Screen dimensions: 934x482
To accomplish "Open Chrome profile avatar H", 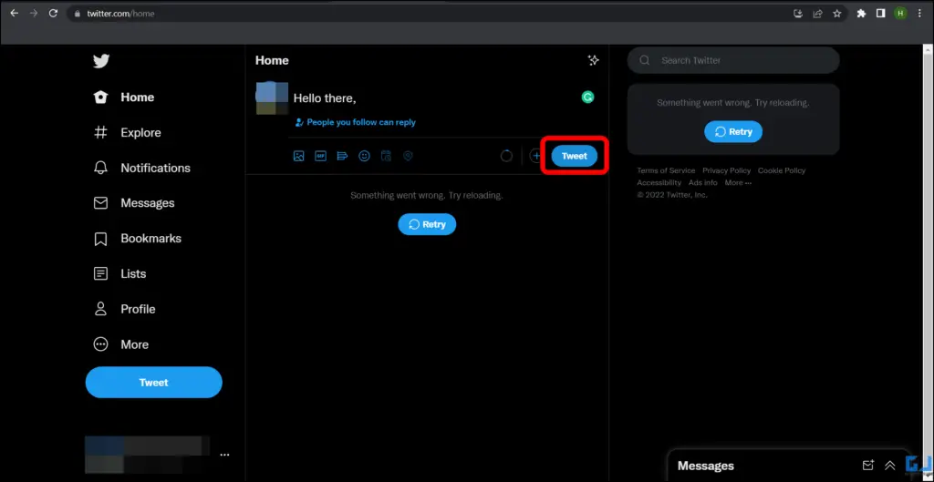I will [900, 13].
